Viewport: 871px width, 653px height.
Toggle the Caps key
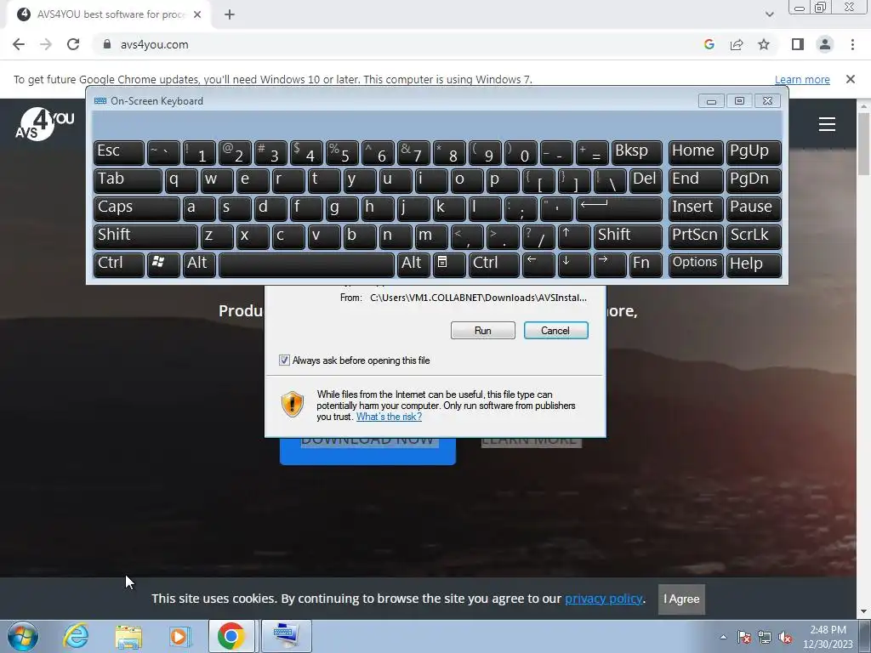pos(137,208)
